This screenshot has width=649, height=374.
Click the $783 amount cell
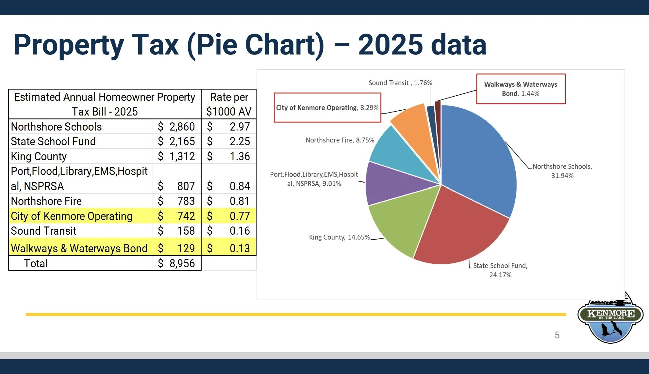click(176, 201)
